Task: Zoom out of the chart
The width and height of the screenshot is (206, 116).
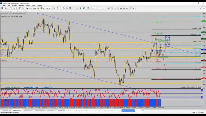Action: pyautogui.click(x=67, y=8)
